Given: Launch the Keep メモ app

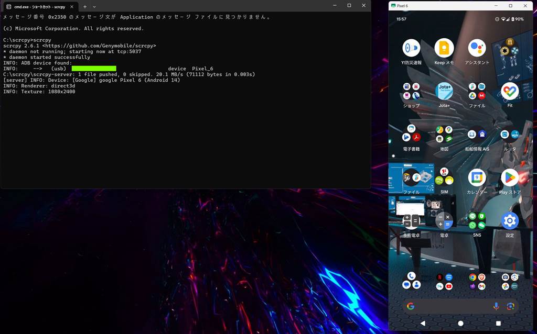Looking at the screenshot, I should [444, 48].
